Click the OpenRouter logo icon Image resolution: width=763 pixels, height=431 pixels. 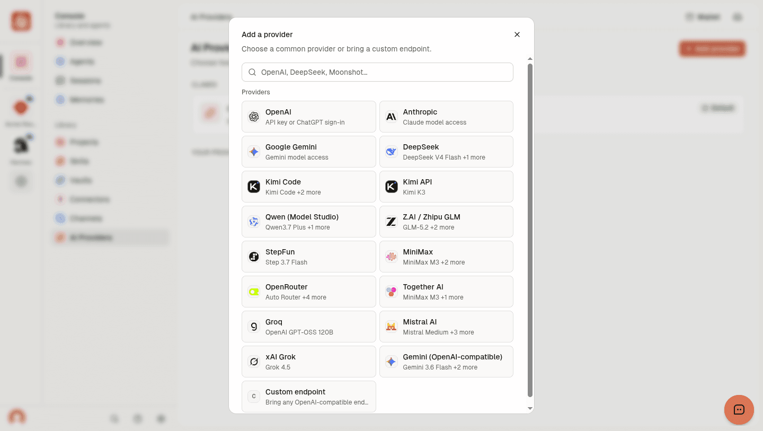pos(254,292)
